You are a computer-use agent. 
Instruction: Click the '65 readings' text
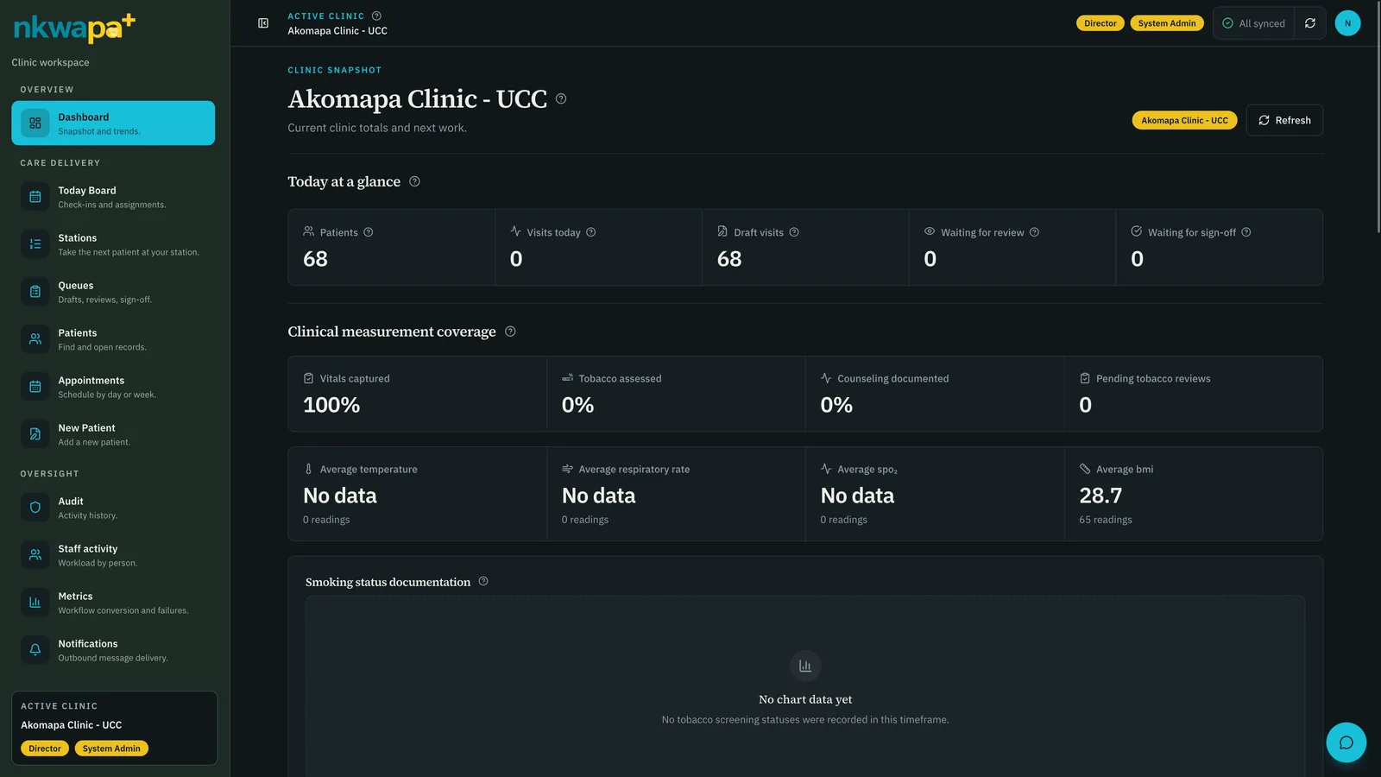1106,520
